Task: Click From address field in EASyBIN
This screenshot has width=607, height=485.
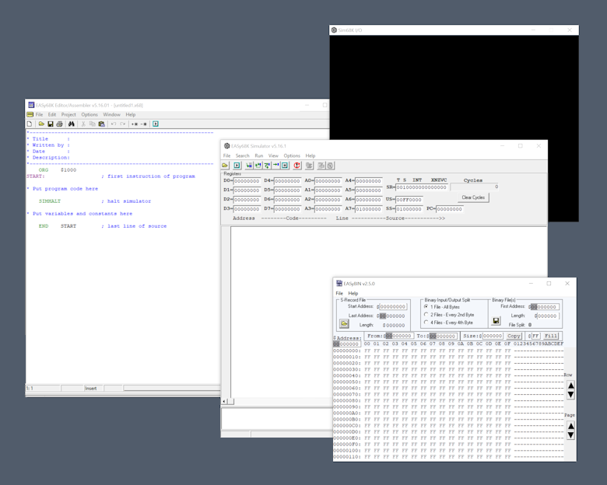Action: pos(399,336)
